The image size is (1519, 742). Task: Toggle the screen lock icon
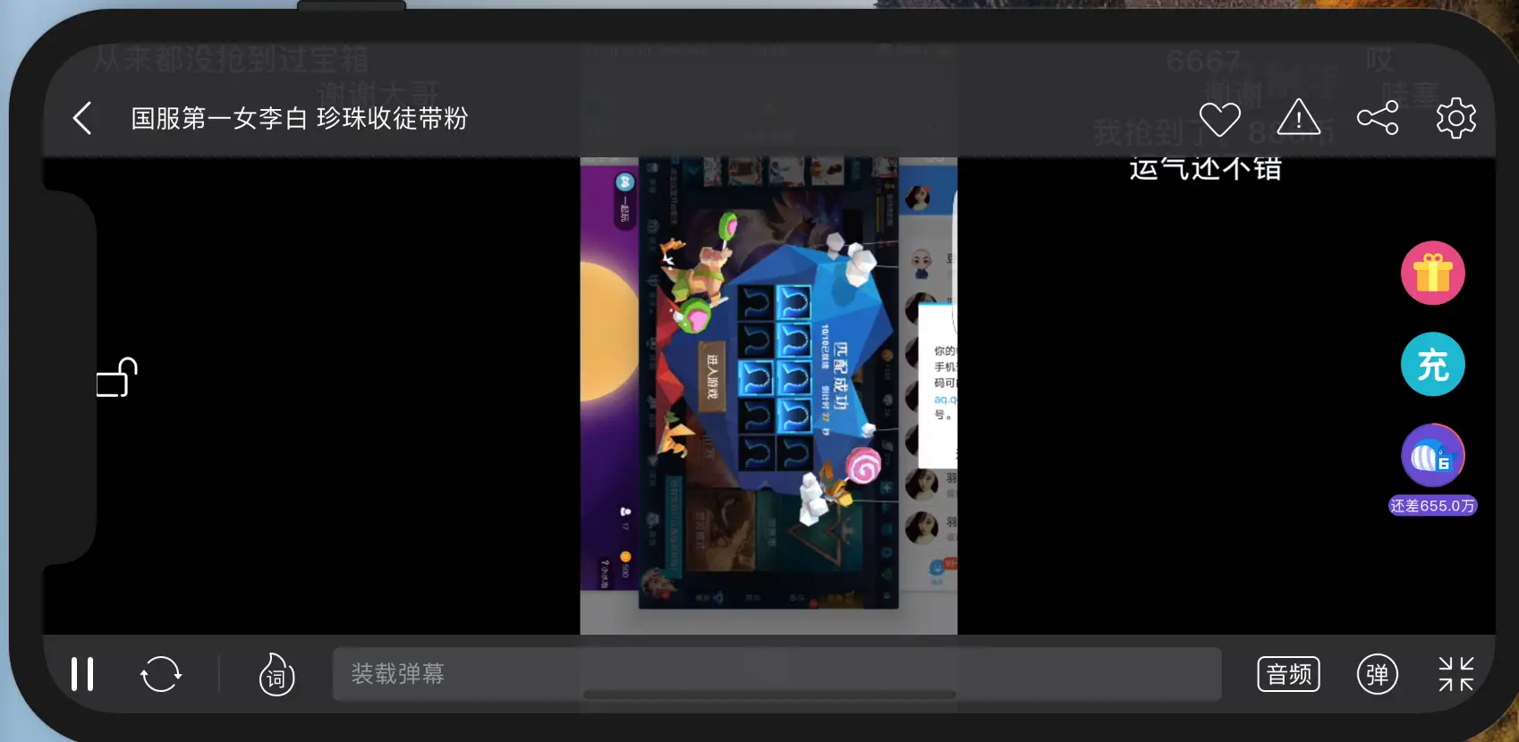tap(117, 377)
